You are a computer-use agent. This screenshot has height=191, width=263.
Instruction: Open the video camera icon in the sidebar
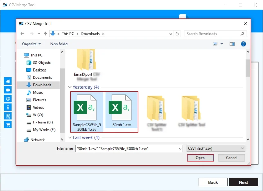pos(7,90)
